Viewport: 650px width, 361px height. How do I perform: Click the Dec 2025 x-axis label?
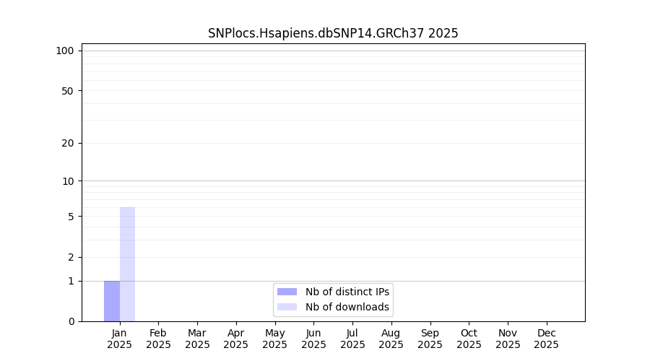pos(547,339)
